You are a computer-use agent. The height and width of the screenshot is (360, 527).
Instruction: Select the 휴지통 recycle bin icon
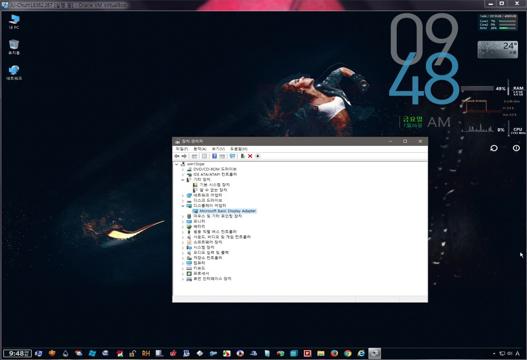14,47
